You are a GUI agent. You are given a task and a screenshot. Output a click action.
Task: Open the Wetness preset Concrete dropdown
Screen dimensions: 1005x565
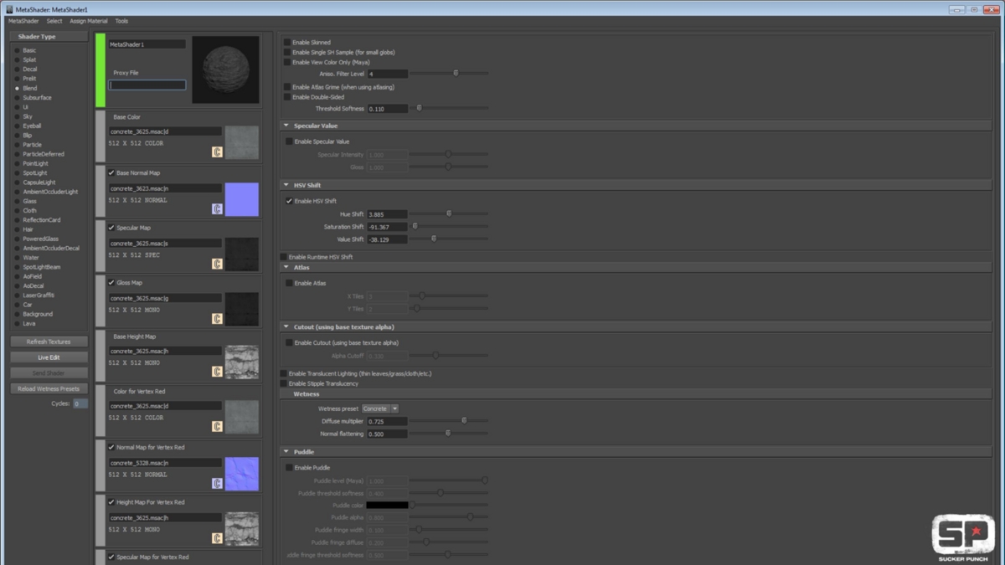point(381,408)
